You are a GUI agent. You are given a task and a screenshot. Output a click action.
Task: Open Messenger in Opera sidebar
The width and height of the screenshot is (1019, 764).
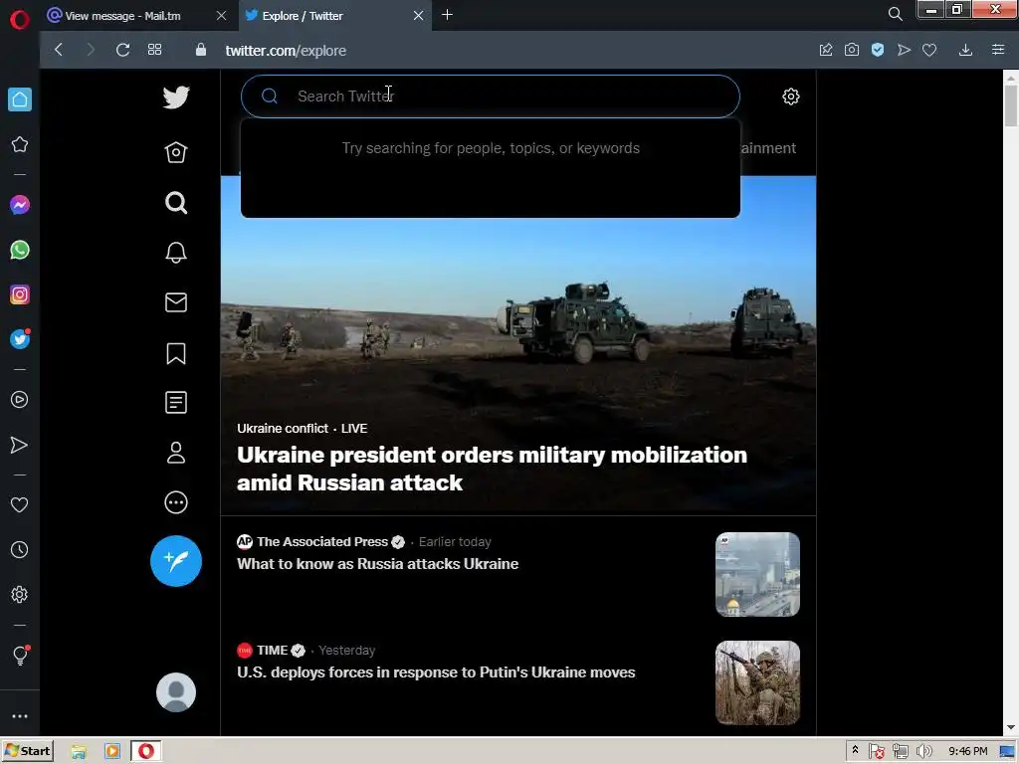click(x=20, y=205)
